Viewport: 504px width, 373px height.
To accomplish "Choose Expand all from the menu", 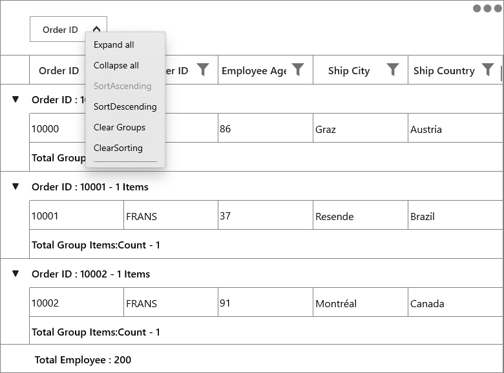I will [x=114, y=45].
